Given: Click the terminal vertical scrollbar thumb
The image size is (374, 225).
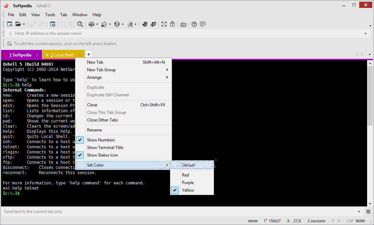Looking at the screenshot, I should click(x=370, y=96).
